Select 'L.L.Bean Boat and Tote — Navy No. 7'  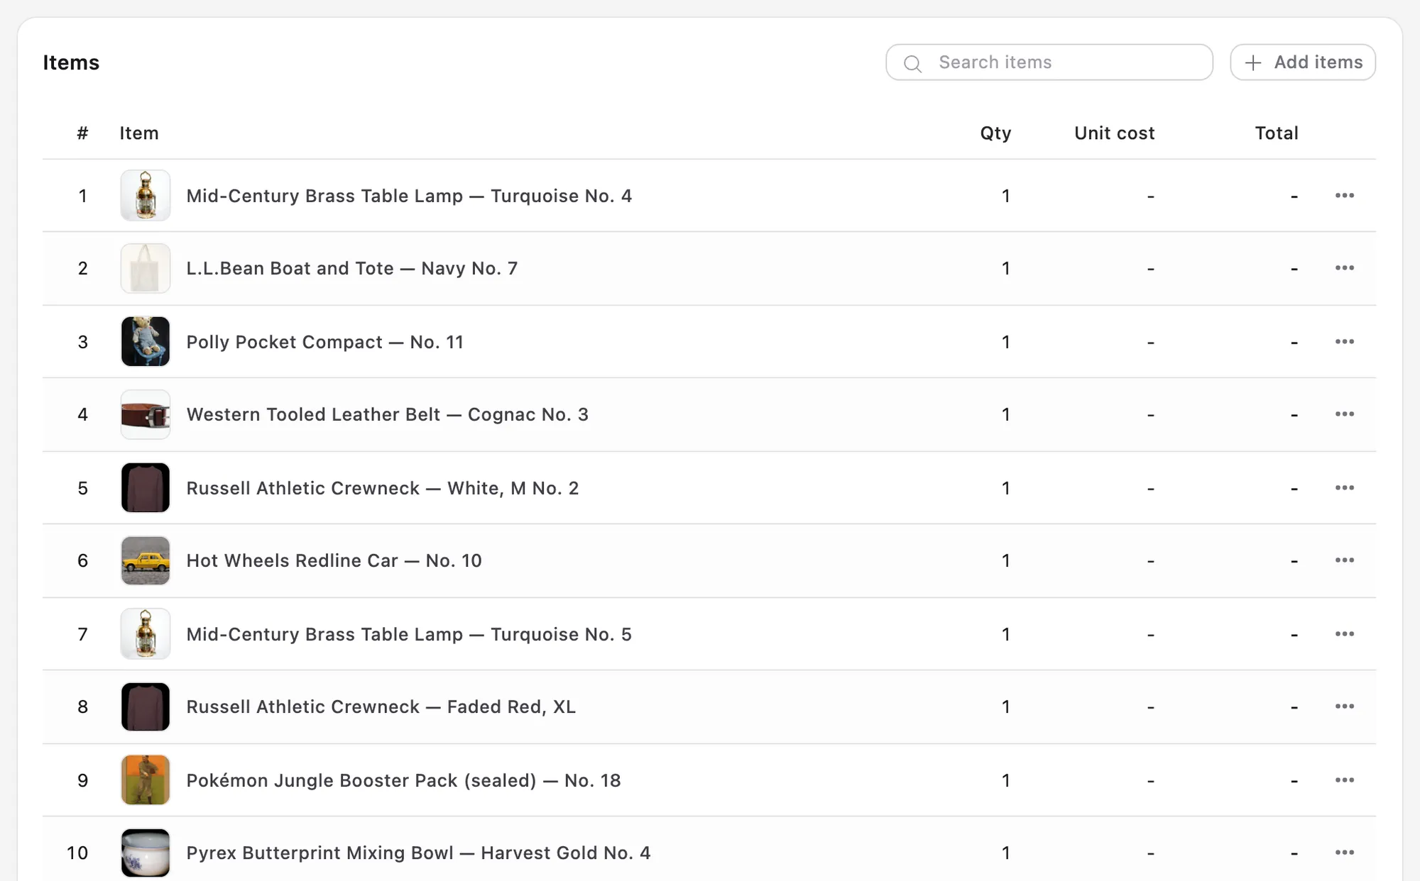(352, 268)
